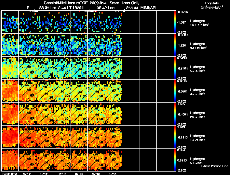Viewport: 230px width, 175px height.
Task: Select the 07:22 time marker
Action: [113, 174]
